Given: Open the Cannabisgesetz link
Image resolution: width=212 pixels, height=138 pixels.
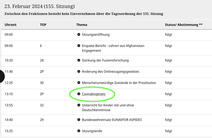Looking at the screenshot, I should [94, 94].
